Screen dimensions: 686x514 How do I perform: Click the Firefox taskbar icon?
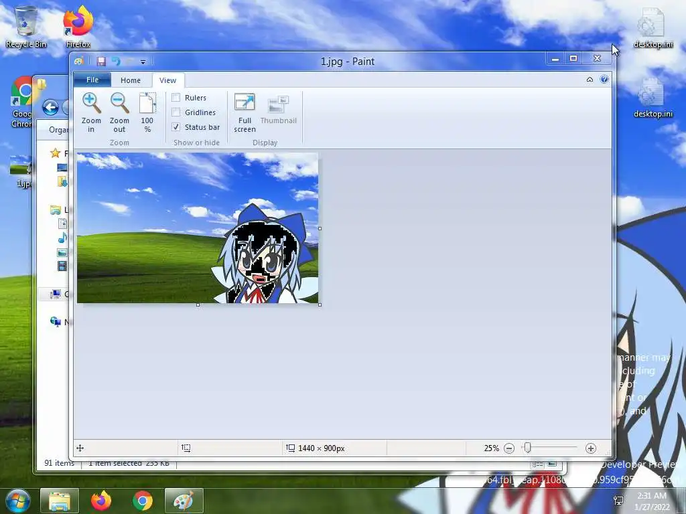pos(101,501)
